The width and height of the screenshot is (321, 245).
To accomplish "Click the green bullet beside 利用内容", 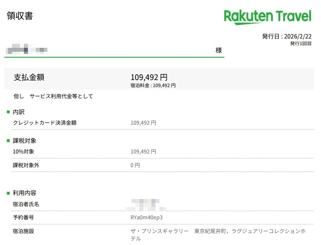I will [8, 193].
